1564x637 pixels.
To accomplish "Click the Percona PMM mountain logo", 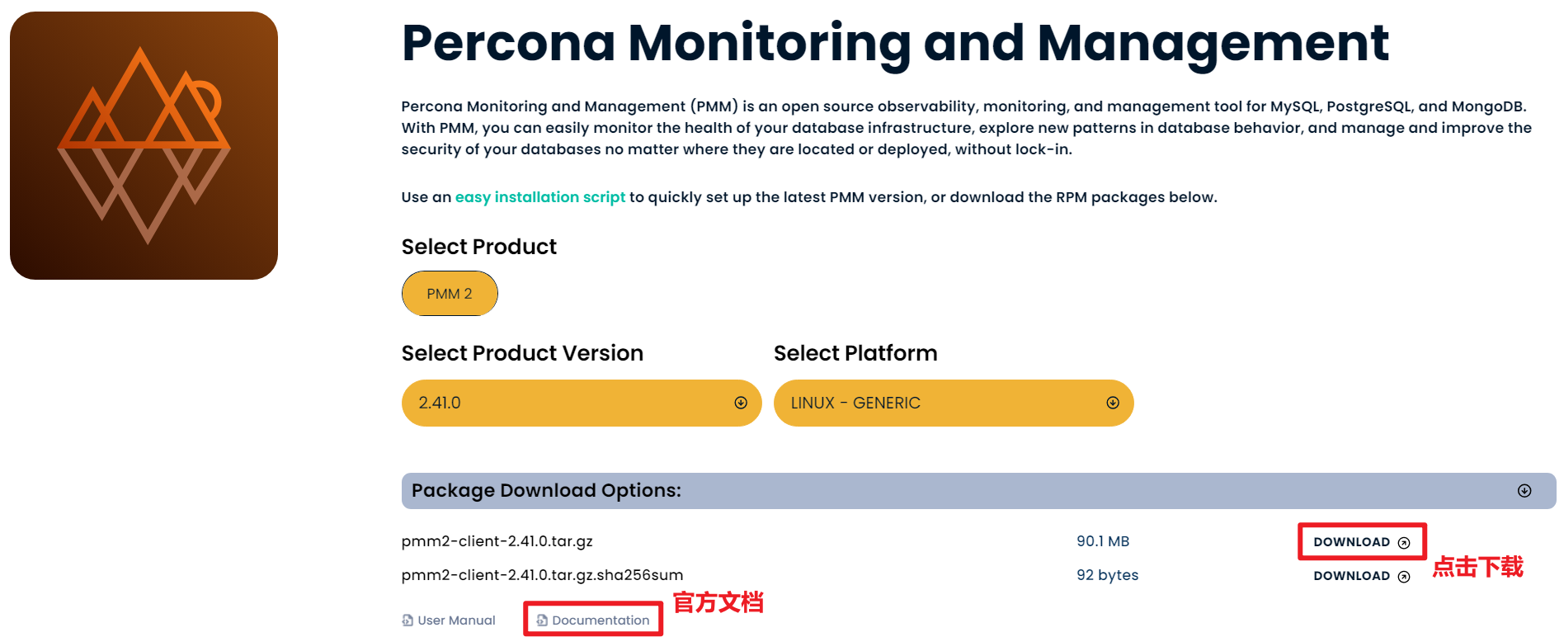I will [x=144, y=145].
